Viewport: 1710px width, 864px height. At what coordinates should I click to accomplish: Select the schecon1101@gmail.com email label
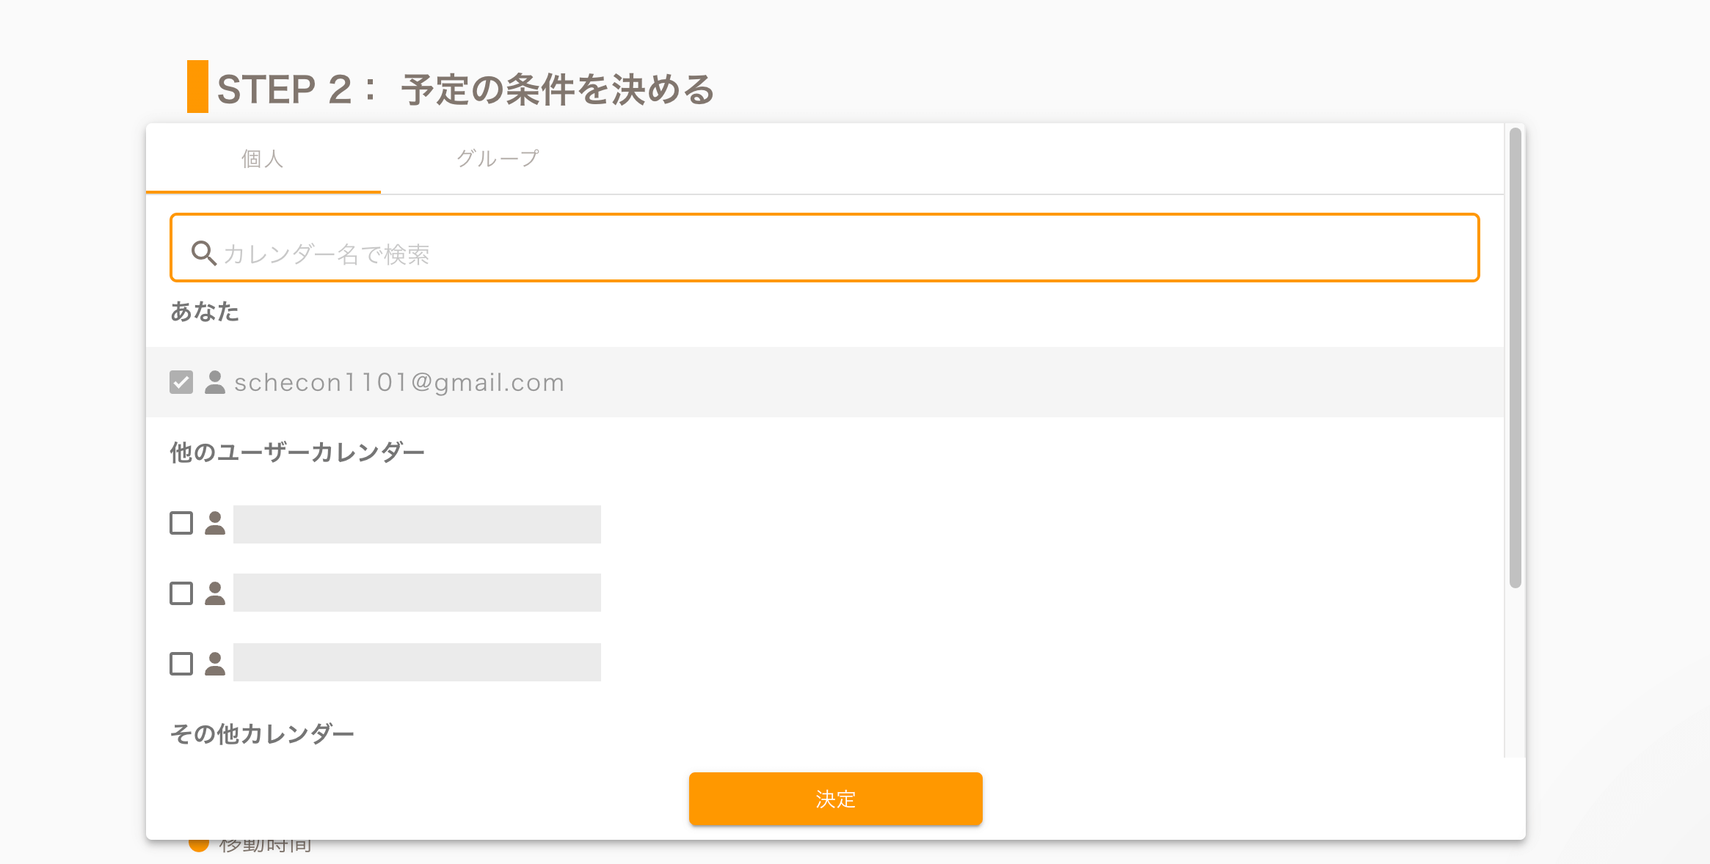coord(399,382)
